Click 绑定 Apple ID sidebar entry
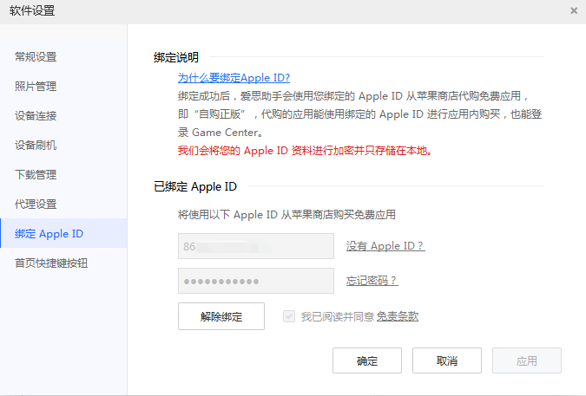 click(x=49, y=234)
